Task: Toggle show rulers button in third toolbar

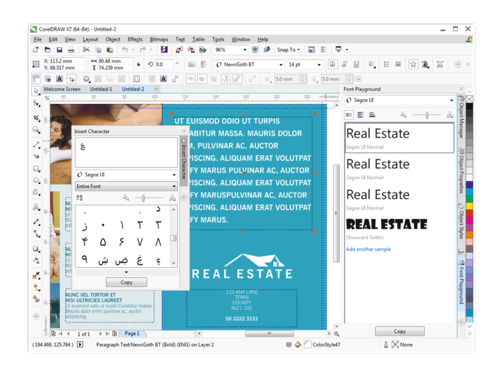Action: 36,79
